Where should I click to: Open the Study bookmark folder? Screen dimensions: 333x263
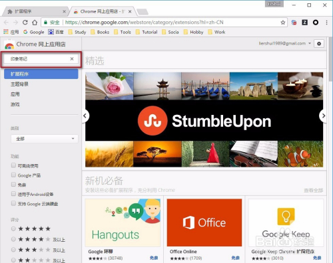coord(77,32)
